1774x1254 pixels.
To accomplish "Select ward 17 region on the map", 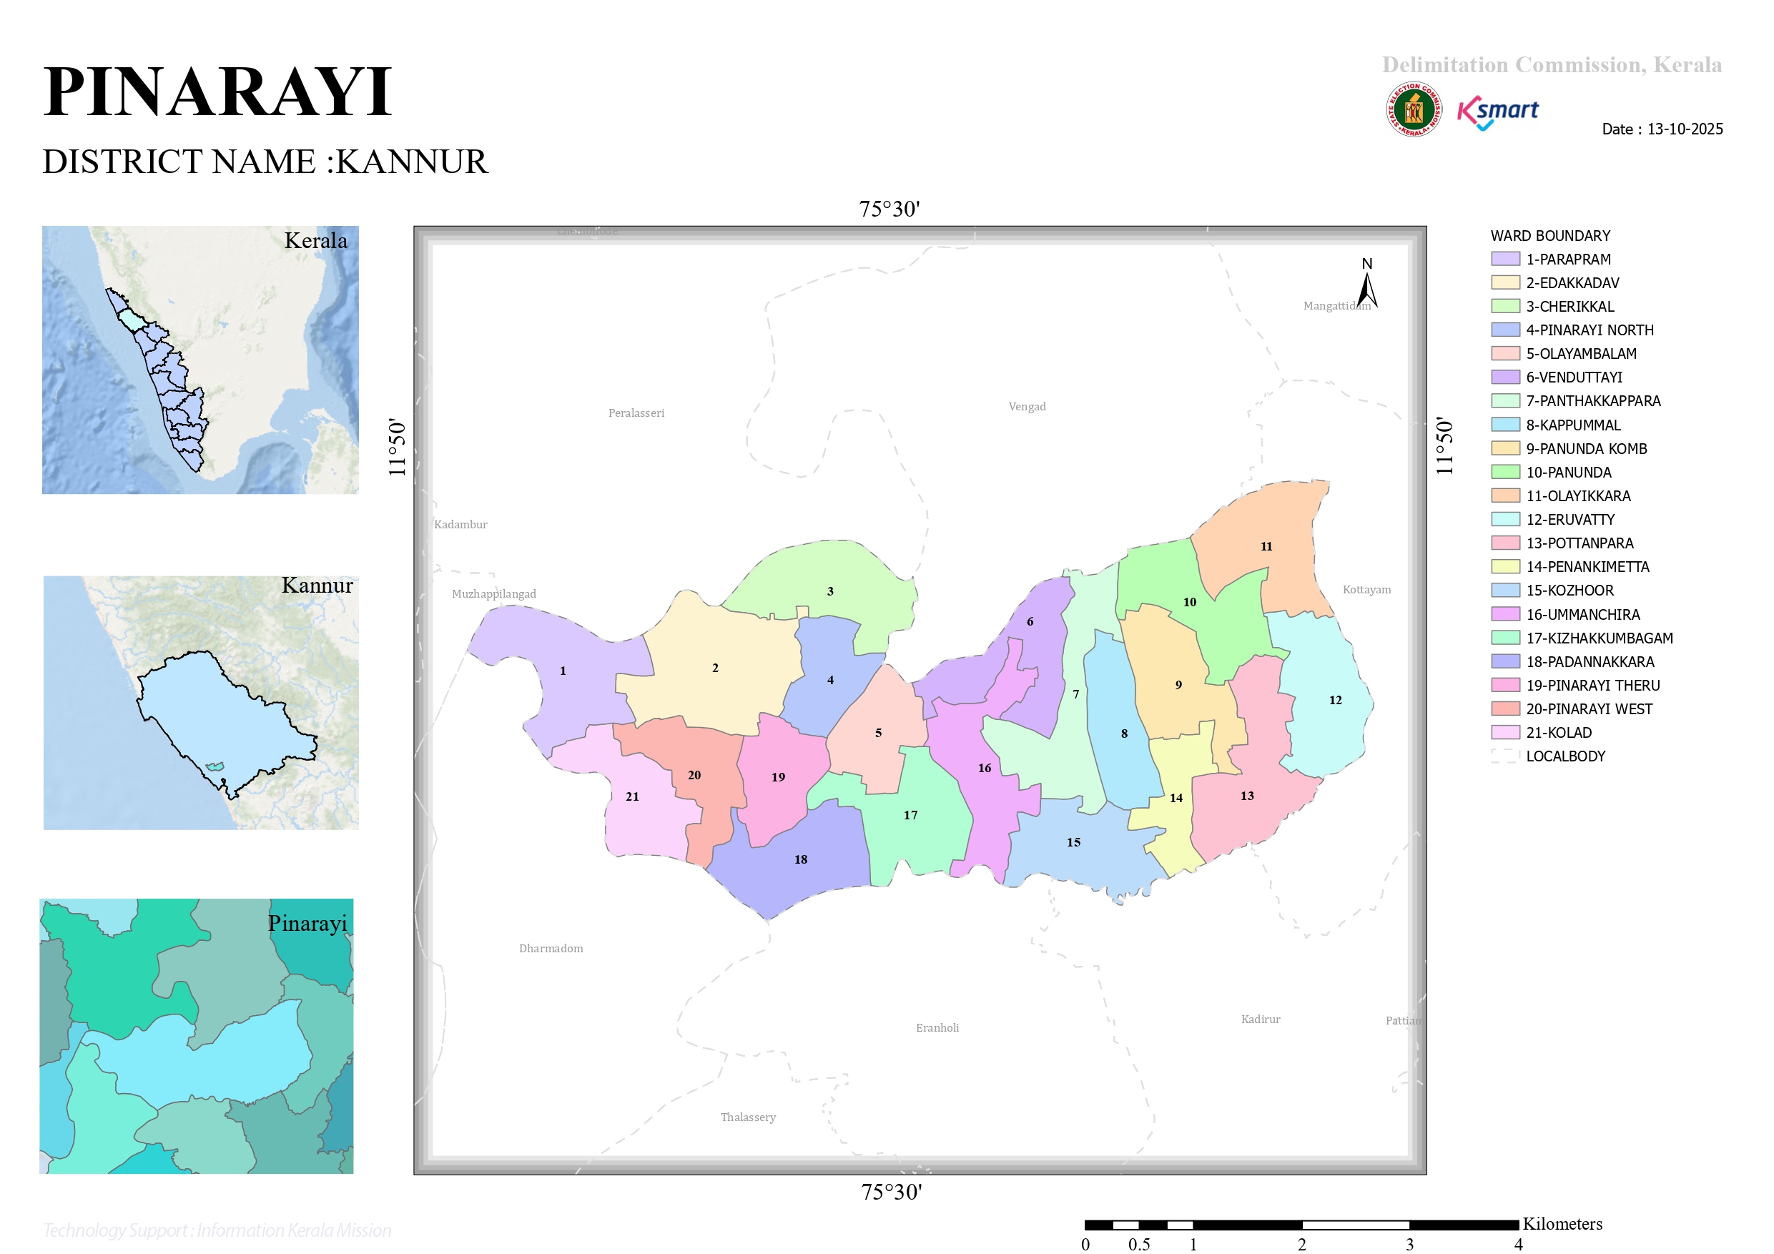I will [910, 815].
